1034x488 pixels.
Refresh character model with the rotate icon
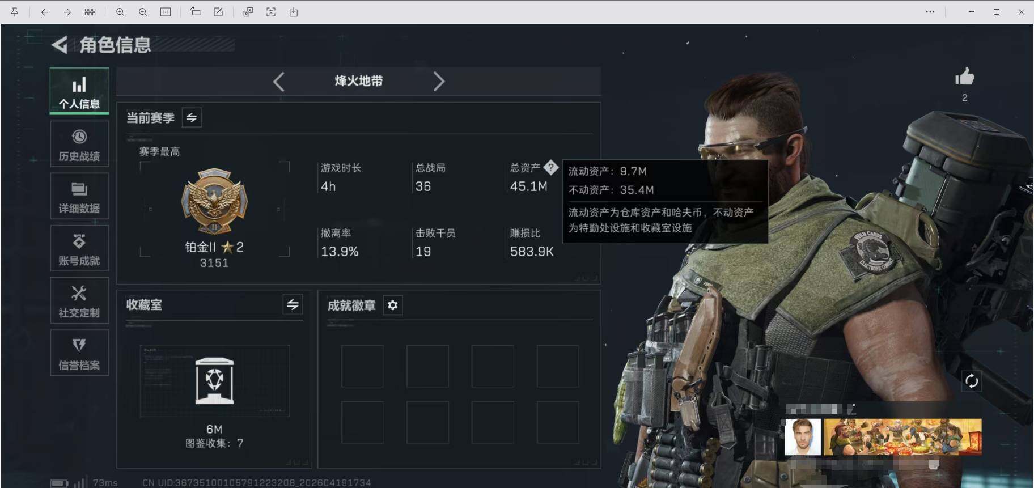coord(972,381)
